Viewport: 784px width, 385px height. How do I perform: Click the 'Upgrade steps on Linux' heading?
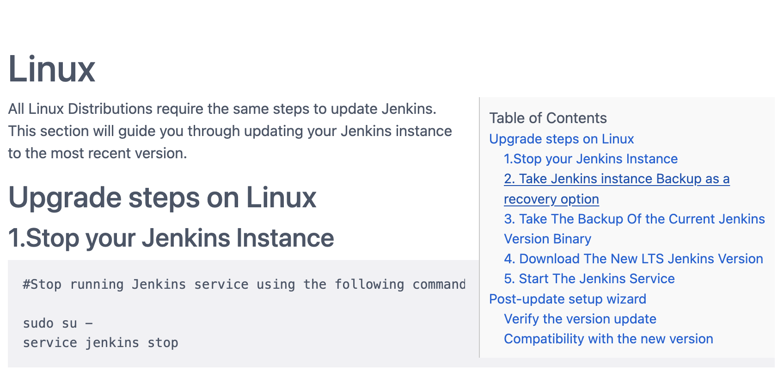tap(162, 198)
